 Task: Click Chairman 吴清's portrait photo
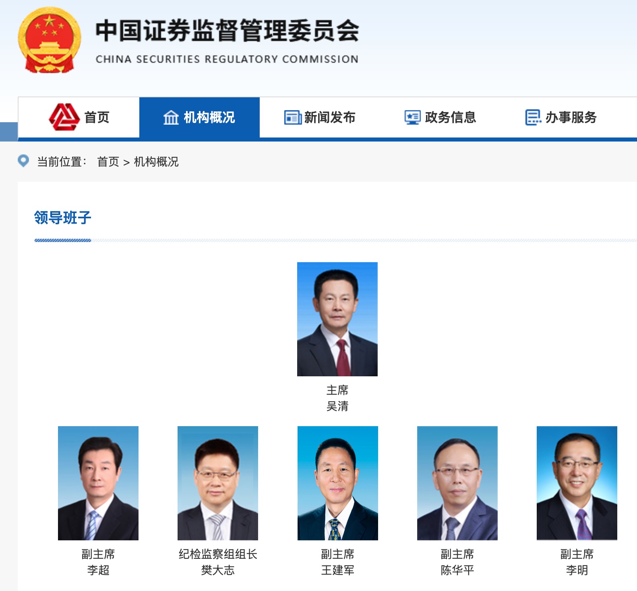coord(337,319)
